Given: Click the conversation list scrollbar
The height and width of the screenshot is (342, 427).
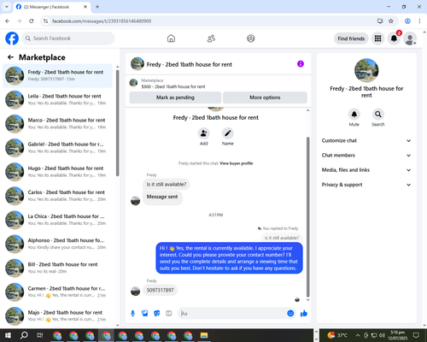Looking at the screenshot, I should 118,123.
